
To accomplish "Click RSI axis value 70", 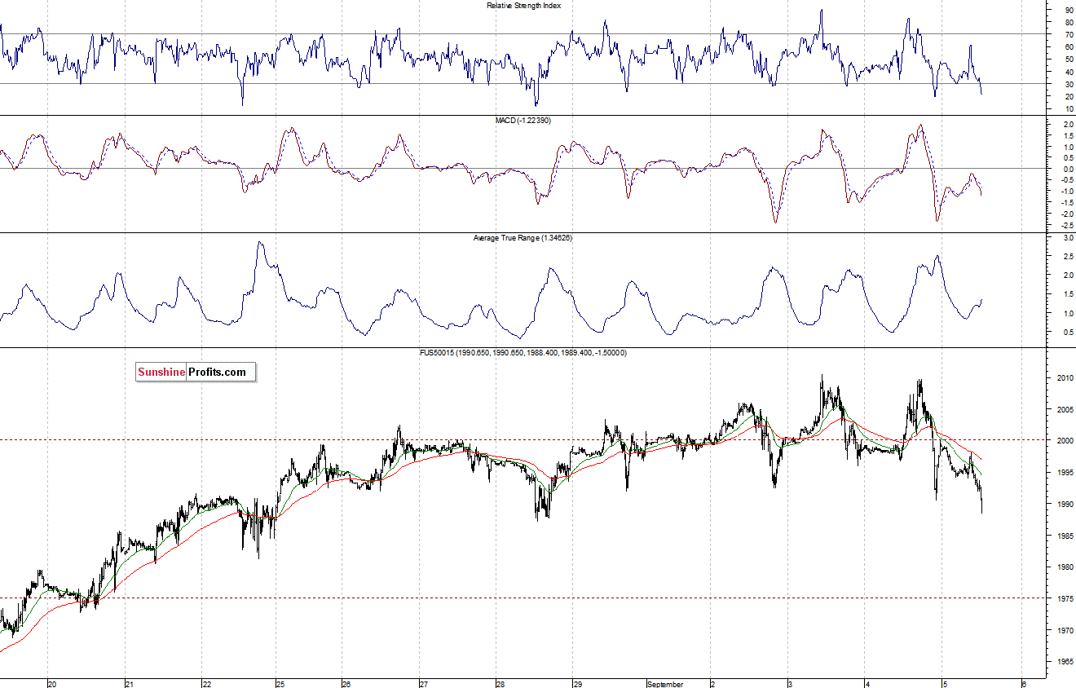I will pos(1069,34).
